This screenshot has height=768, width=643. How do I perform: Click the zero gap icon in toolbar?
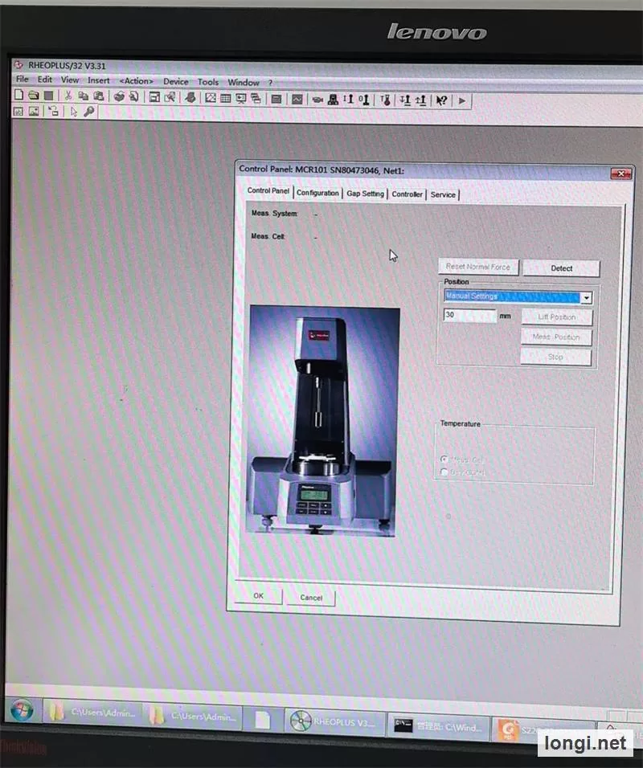(x=363, y=100)
